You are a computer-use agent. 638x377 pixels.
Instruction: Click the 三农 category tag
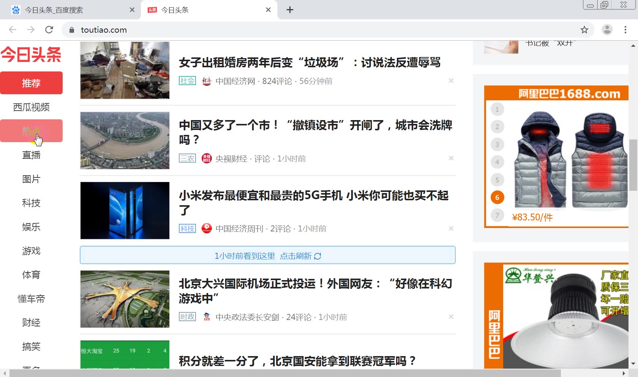click(187, 158)
